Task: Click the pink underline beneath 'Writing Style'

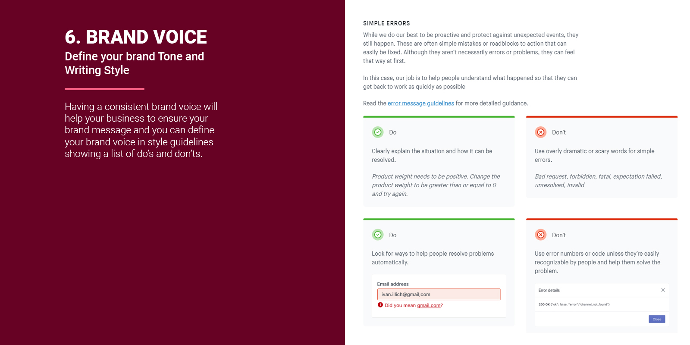Action: [104, 89]
